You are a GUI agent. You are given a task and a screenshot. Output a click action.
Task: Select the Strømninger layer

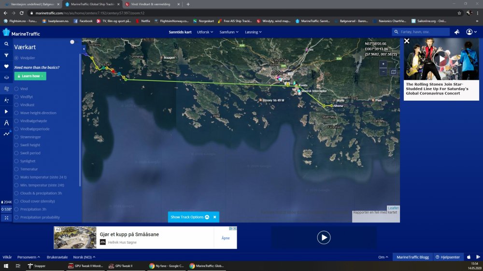16,137
